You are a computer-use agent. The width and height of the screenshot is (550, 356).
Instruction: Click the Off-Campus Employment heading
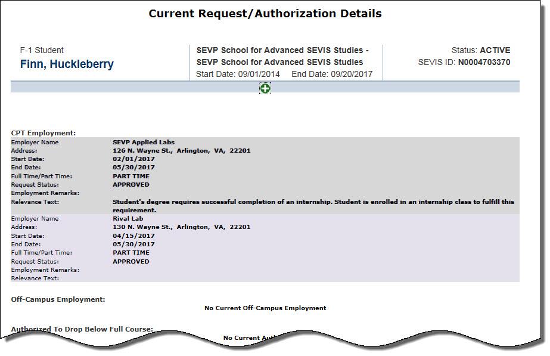point(58,299)
